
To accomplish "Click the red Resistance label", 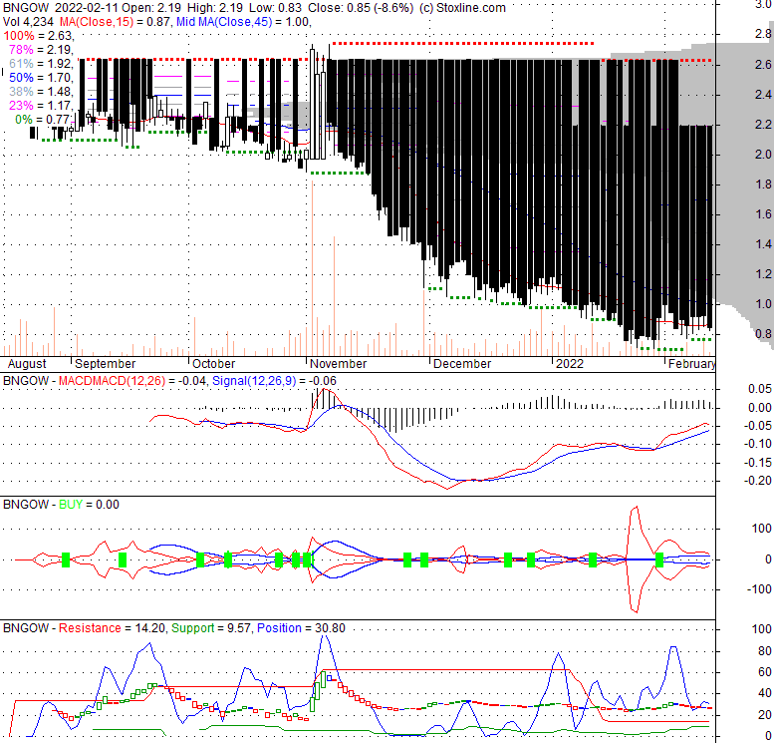I will (90, 628).
